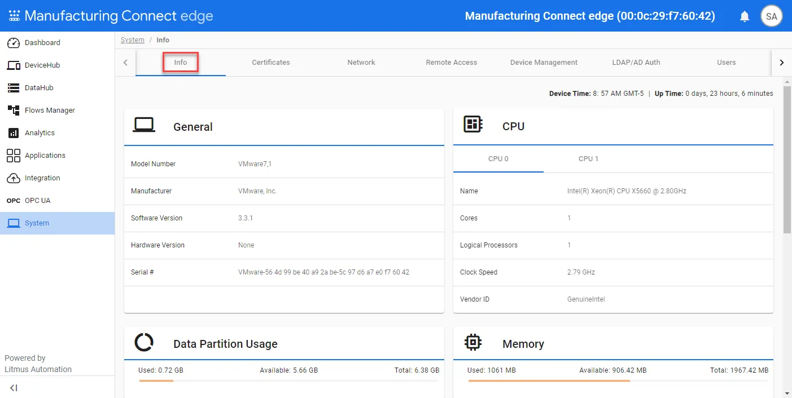792x398 pixels.
Task: Click the Total: 1967.42 MB label
Action: pos(739,370)
